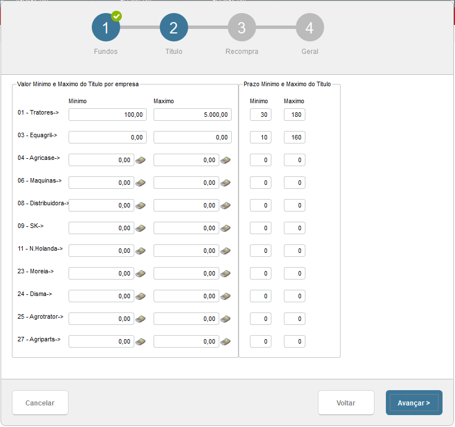The height and width of the screenshot is (427, 455).
Task: Go to step 1 Fundos
Action: (106, 27)
